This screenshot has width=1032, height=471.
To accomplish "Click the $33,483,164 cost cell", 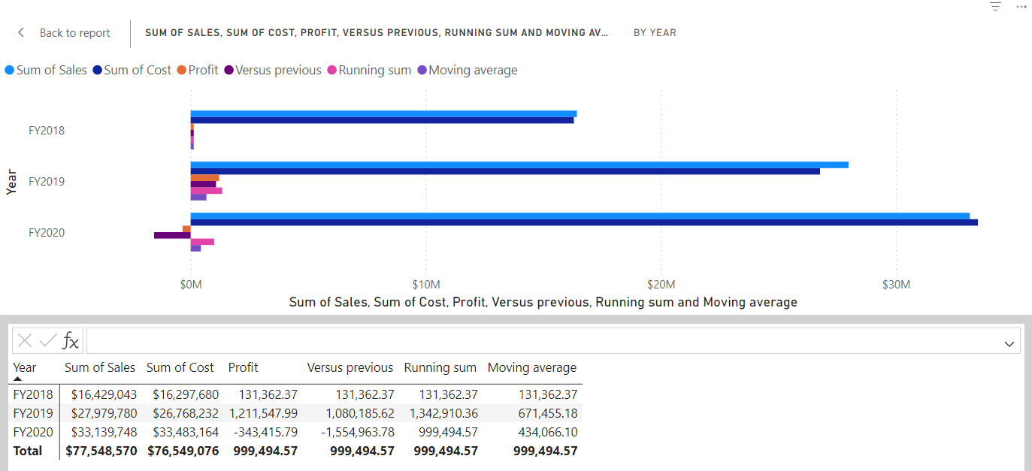I will pos(186,432).
